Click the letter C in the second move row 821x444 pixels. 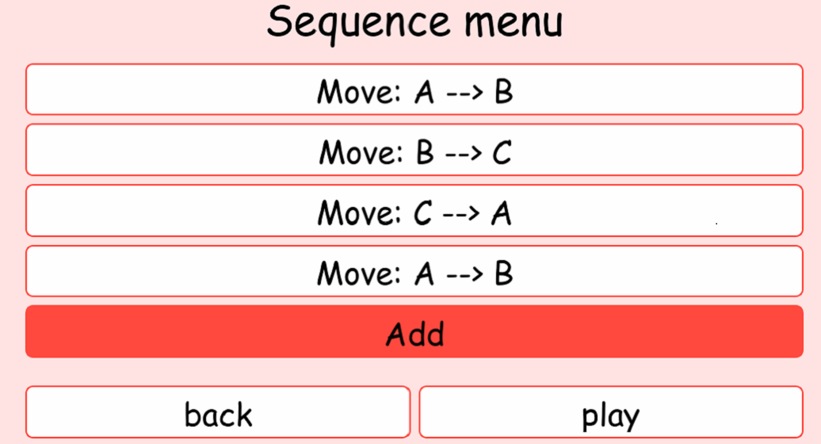pyautogui.click(x=502, y=151)
